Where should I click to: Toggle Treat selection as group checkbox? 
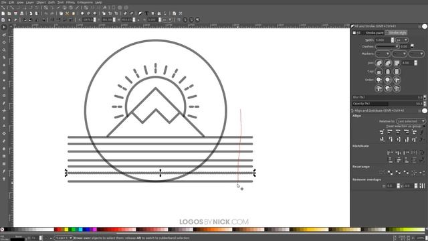(424, 127)
